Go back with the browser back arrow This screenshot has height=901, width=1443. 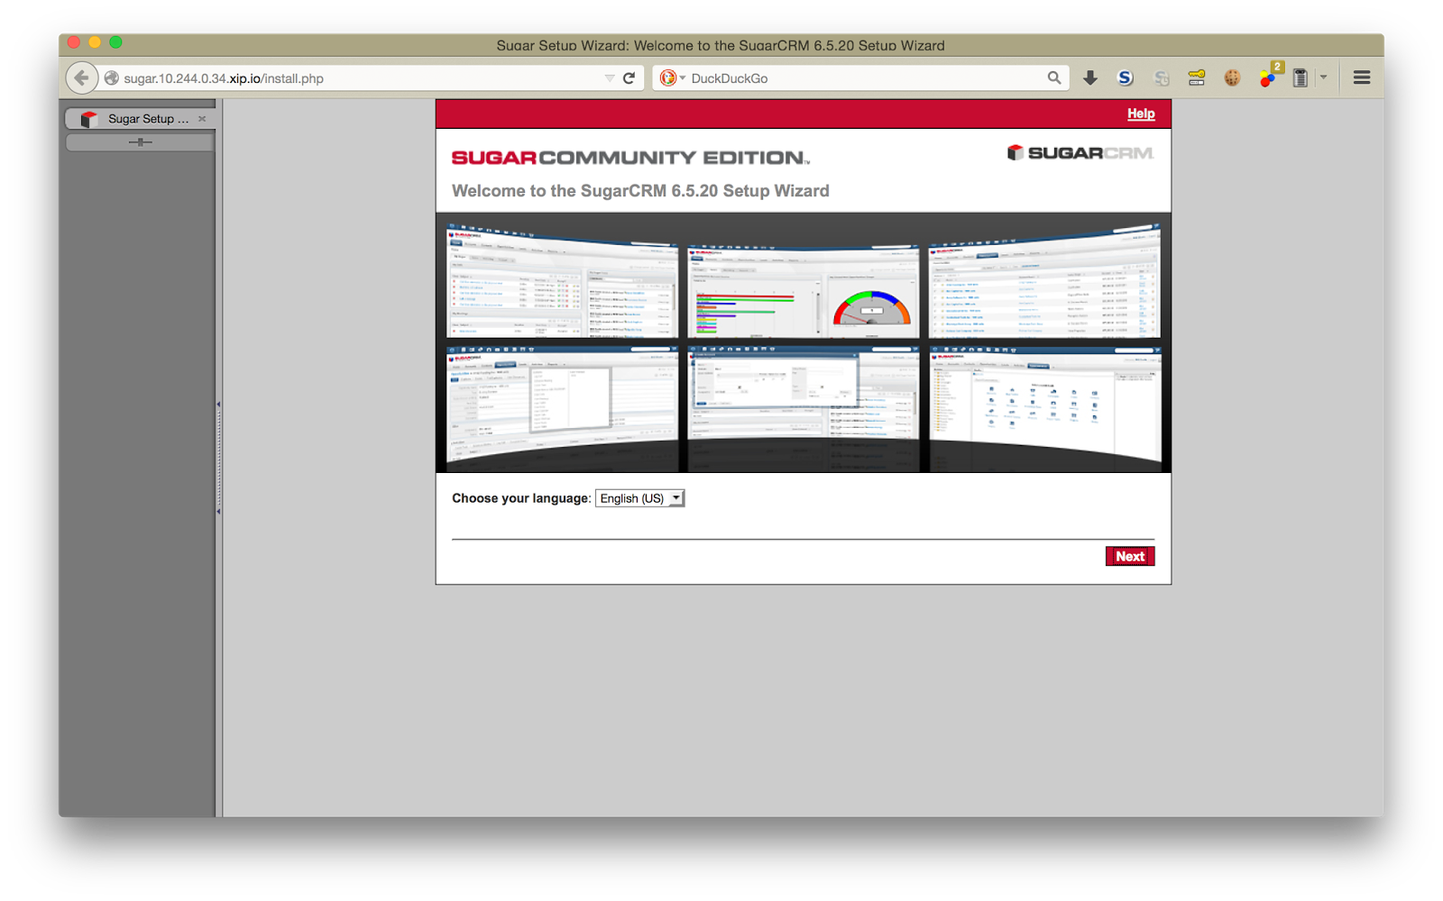point(81,78)
